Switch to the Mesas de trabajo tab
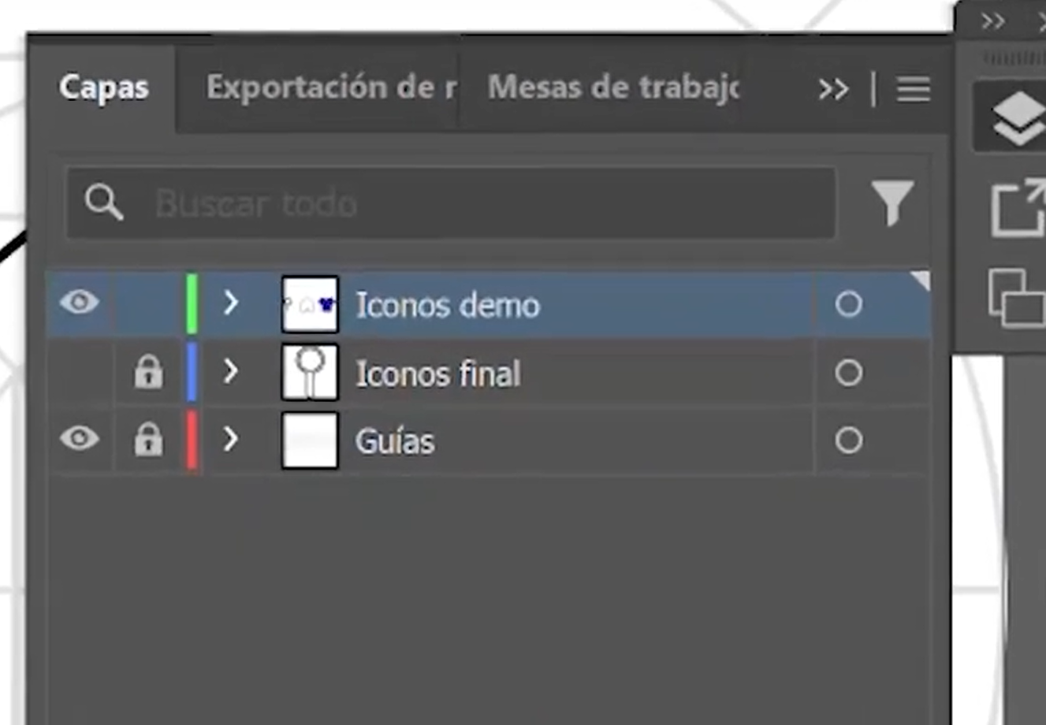This screenshot has height=725, width=1046. pos(612,87)
